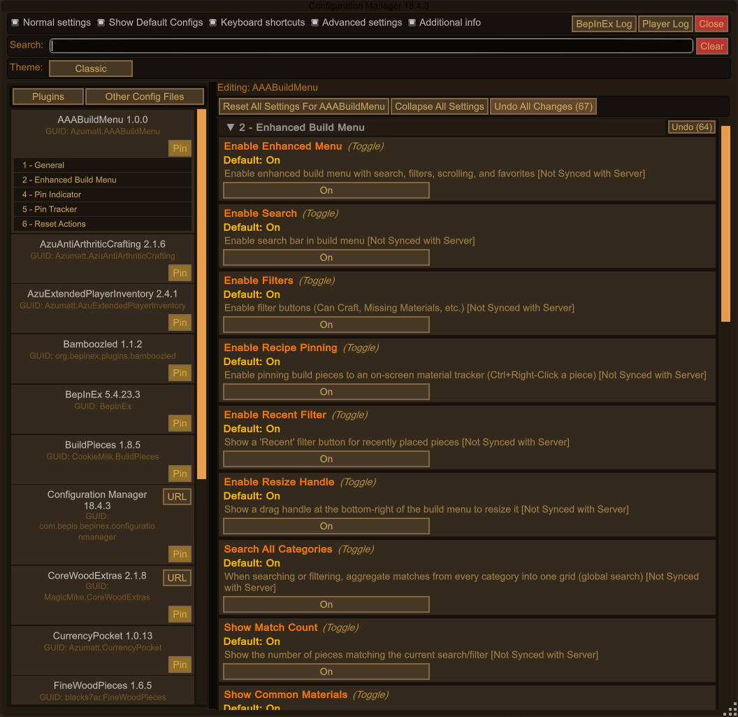Toggle Search All Categories On button
The image size is (738, 717).
[x=326, y=604]
